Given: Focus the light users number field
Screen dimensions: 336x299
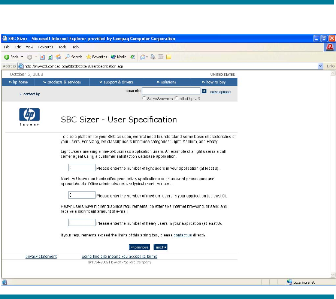Looking at the screenshot, I should tap(82, 167).
